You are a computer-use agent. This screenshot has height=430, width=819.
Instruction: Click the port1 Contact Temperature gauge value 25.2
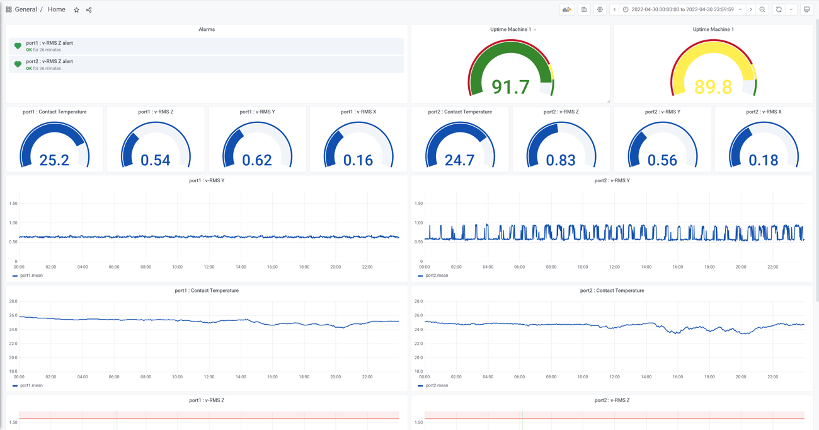(x=54, y=160)
